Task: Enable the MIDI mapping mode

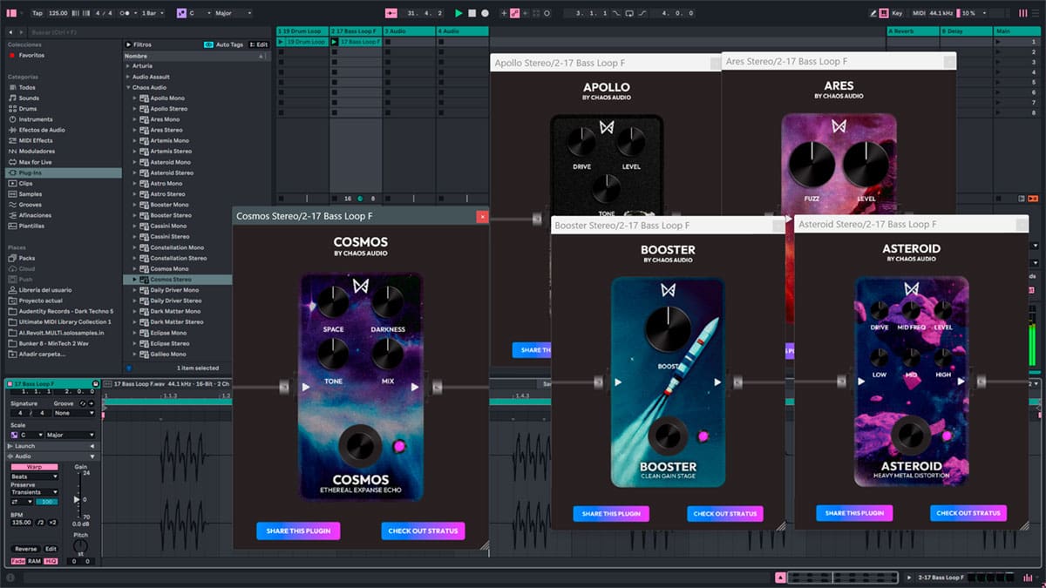Action: (x=918, y=13)
